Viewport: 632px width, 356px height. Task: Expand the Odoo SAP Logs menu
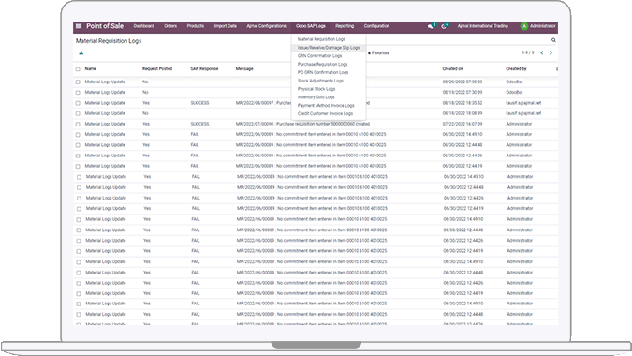310,26
